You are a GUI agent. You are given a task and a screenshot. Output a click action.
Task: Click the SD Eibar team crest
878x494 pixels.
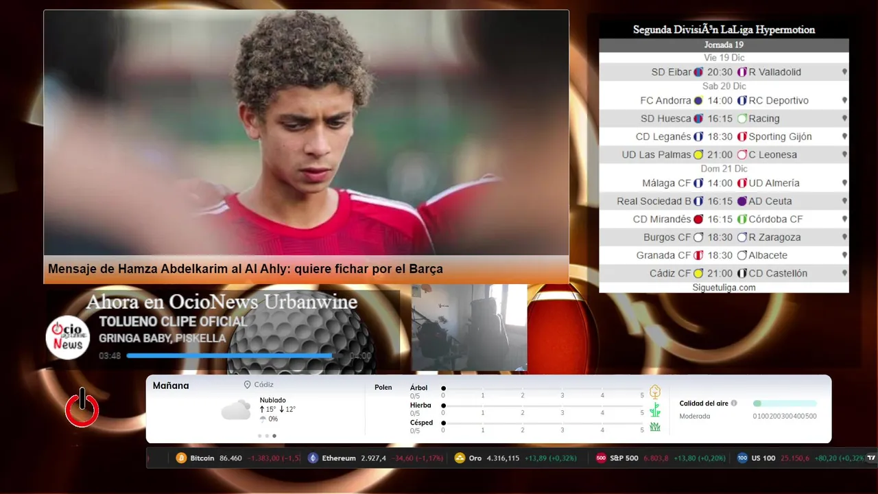(x=698, y=72)
